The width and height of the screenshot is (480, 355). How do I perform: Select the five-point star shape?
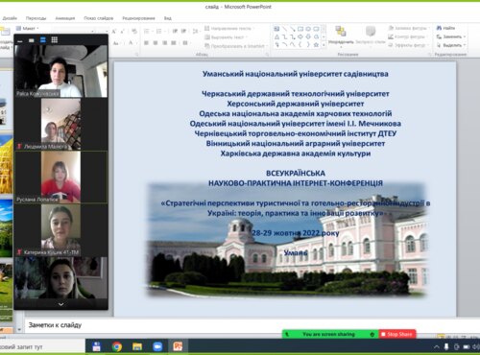pyautogui.click(x=316, y=45)
